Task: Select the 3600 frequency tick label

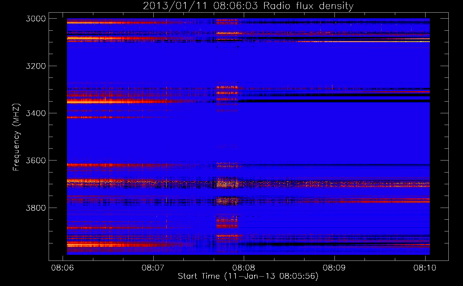Action: pyautogui.click(x=36, y=160)
